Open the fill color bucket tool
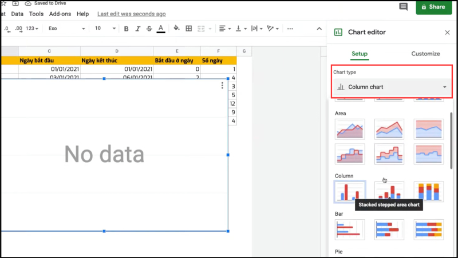The image size is (458, 258). click(x=176, y=28)
